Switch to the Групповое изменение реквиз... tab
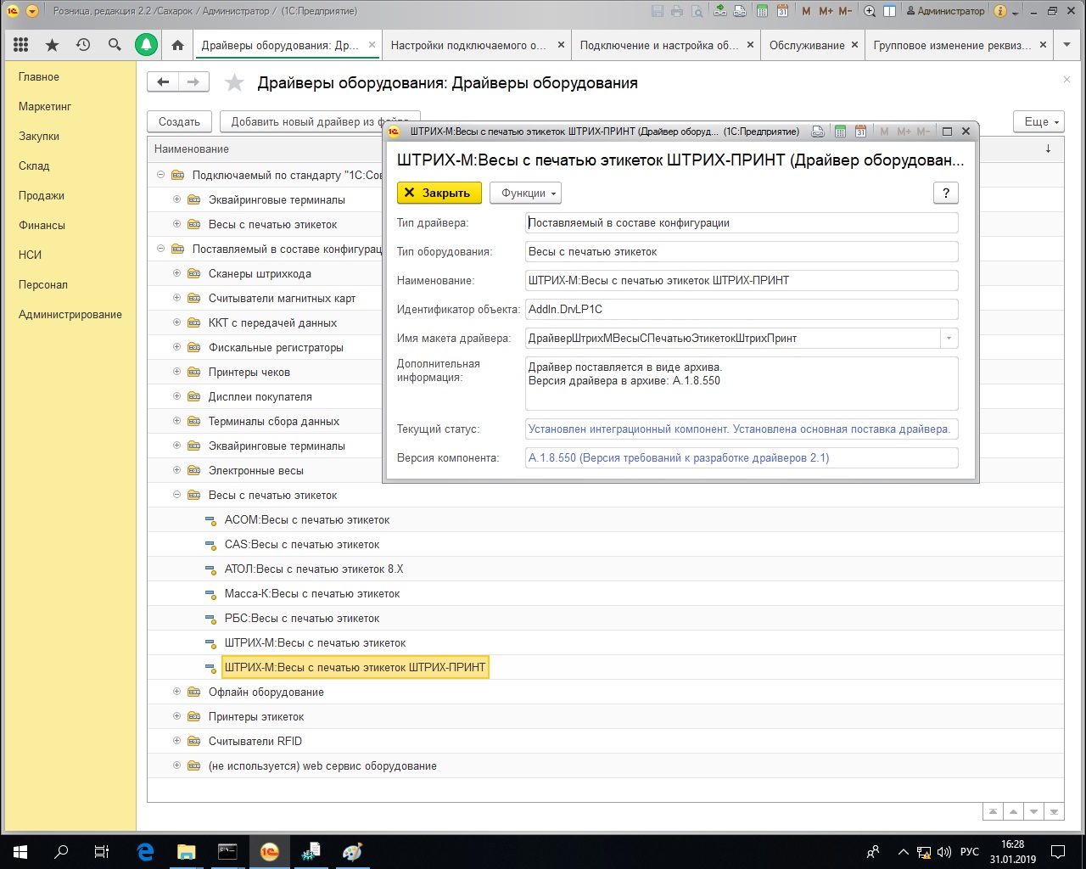The width and height of the screenshot is (1086, 869). pos(953,45)
